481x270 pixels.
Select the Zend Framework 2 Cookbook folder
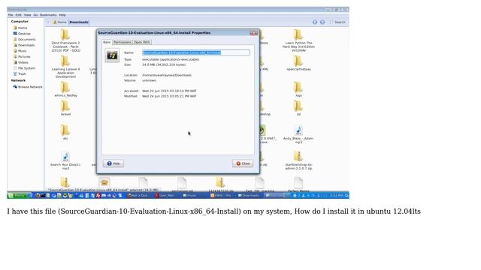tap(65, 40)
